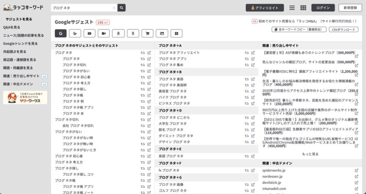The height and width of the screenshot is (194, 366).
Task: Re-search icon for ゴルフ ブログ ネタ
Action: pos(246,190)
